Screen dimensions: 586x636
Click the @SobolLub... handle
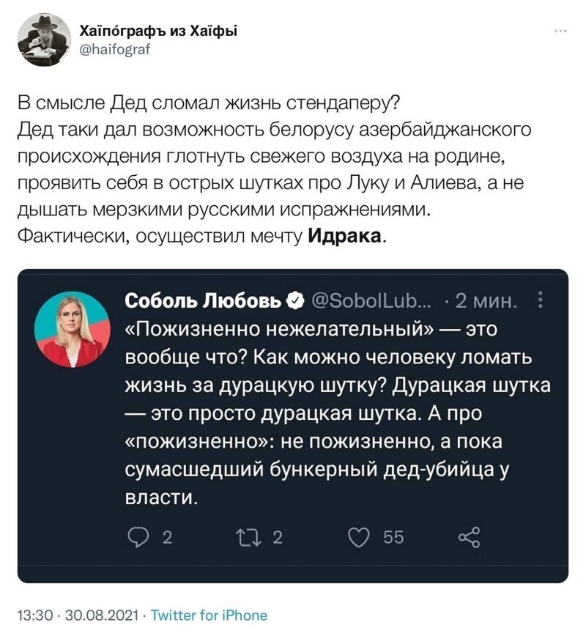pos(371,300)
